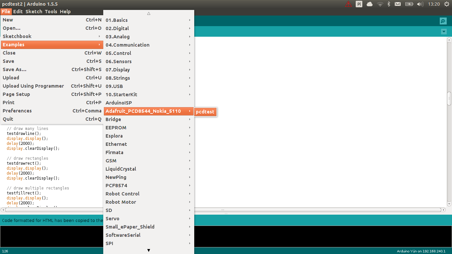Choose Quit from the File menu
This screenshot has height=254, width=452.
pyautogui.click(x=52, y=119)
